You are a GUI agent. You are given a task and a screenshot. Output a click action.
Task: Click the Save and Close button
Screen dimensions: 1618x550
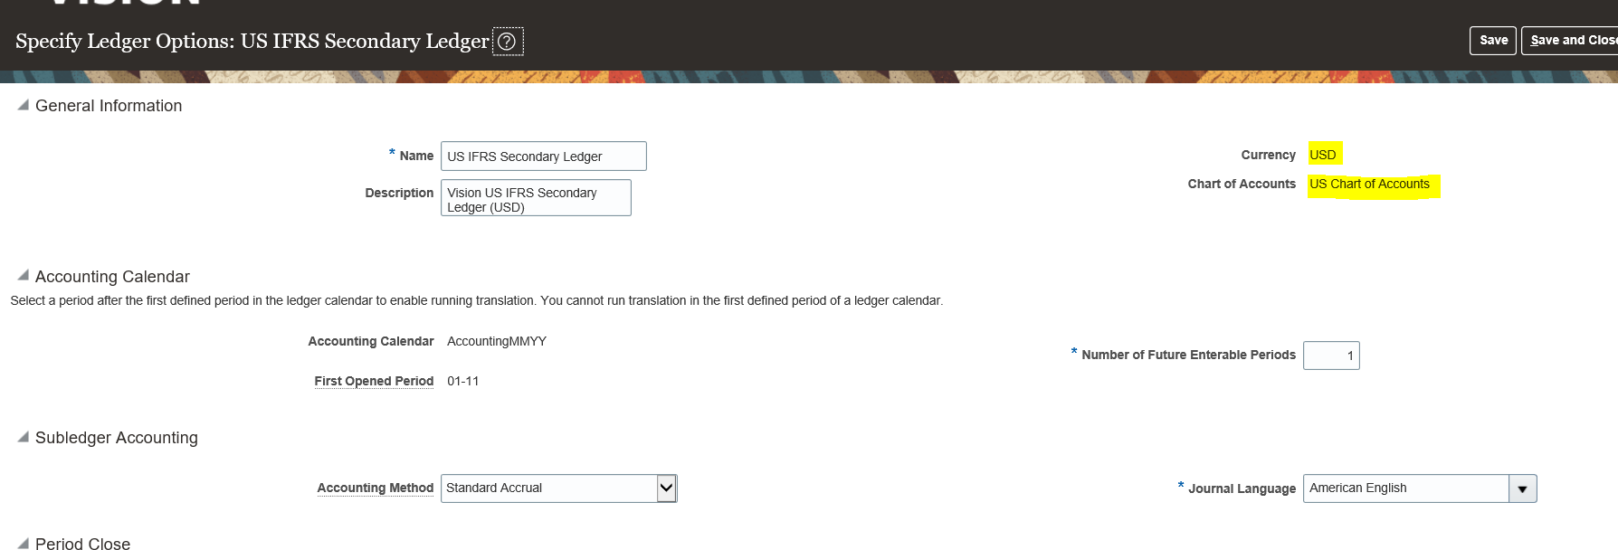click(x=1571, y=41)
